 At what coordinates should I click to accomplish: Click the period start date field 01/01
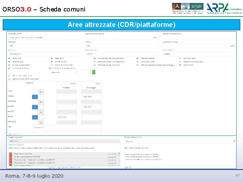pyautogui.click(x=66, y=84)
